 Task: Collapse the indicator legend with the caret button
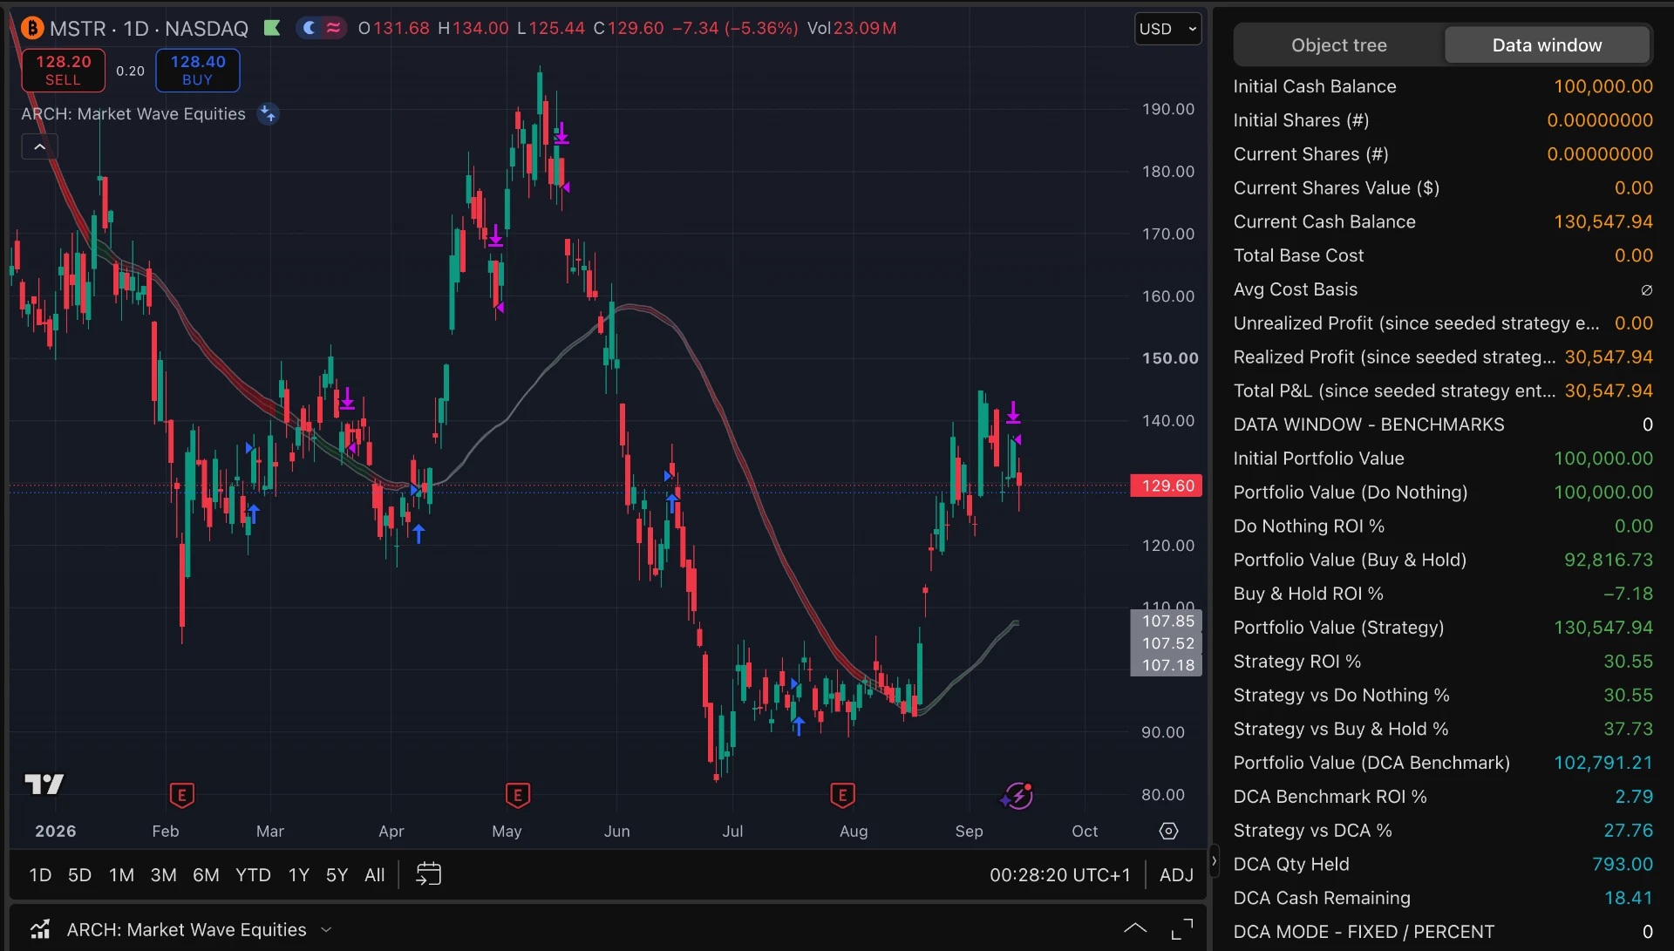pos(39,147)
